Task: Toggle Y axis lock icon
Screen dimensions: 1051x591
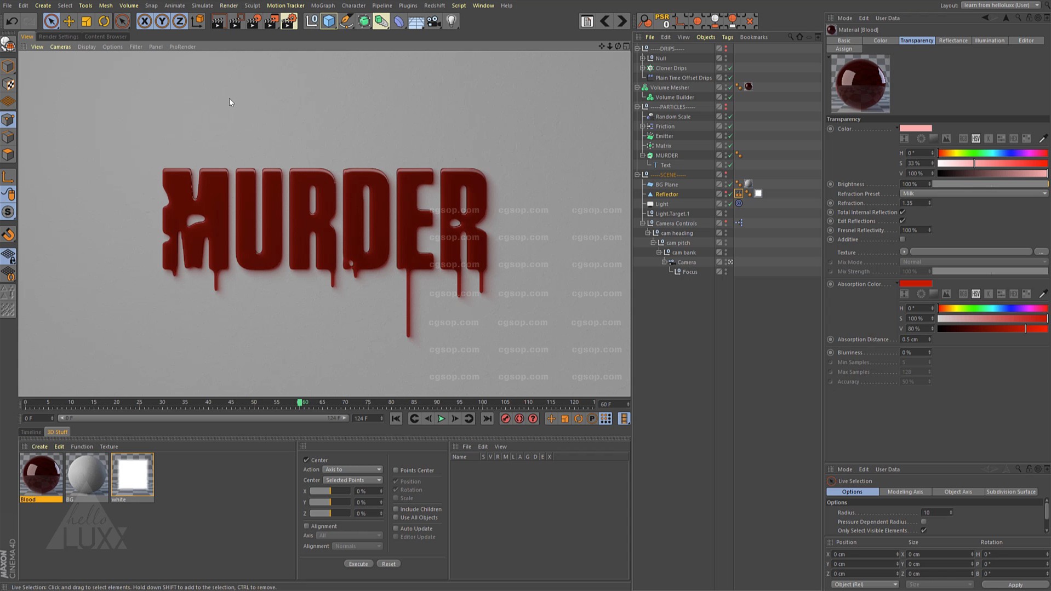Action: click(162, 21)
